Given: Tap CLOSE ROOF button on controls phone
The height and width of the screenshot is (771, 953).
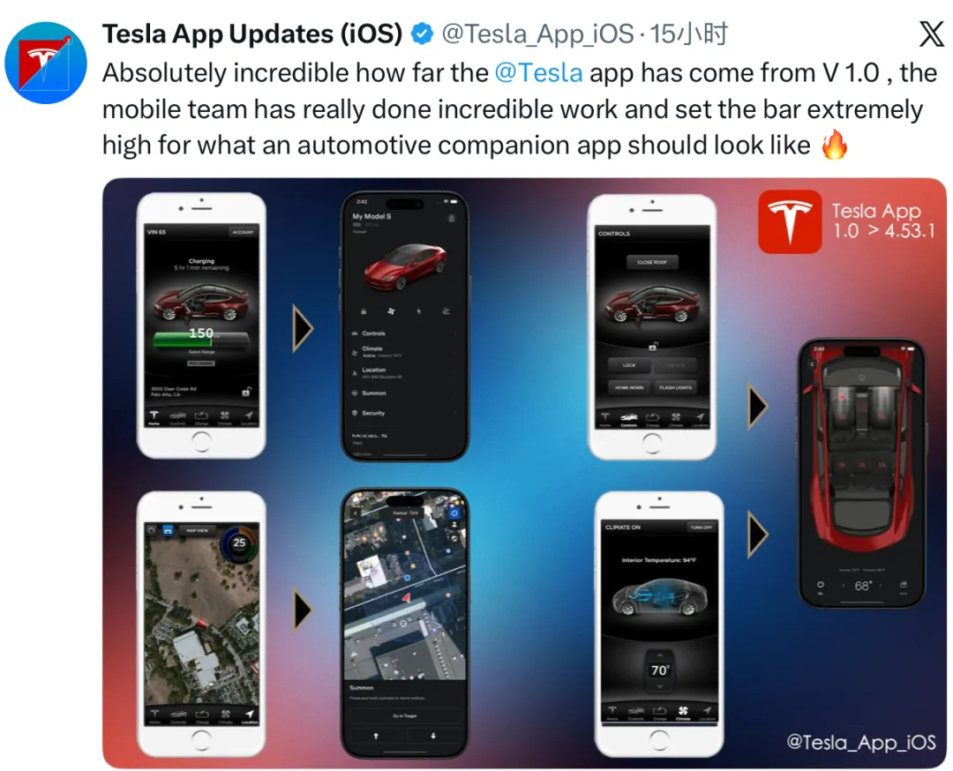Looking at the screenshot, I should (652, 262).
